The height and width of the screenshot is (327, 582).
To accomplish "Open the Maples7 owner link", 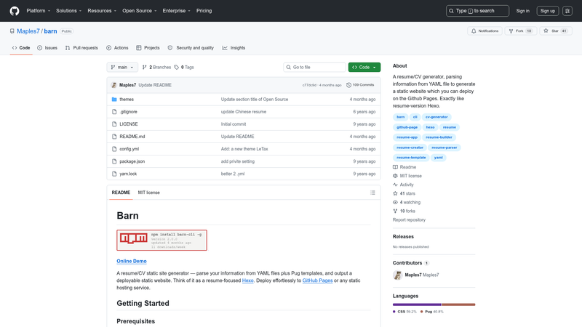I will pyautogui.click(x=28, y=31).
